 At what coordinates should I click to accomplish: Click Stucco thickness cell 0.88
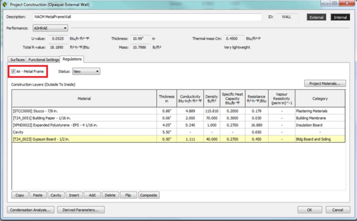pos(167,111)
